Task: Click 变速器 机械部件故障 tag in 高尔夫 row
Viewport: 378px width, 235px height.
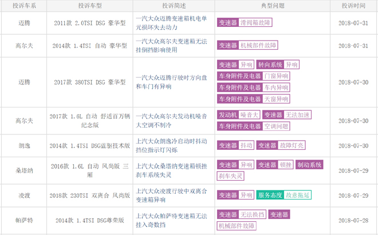Action: [247, 45]
